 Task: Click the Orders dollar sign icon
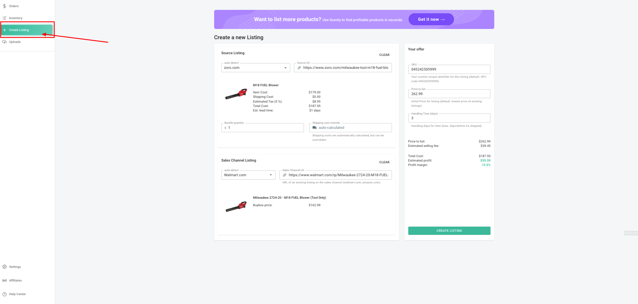(x=4, y=6)
